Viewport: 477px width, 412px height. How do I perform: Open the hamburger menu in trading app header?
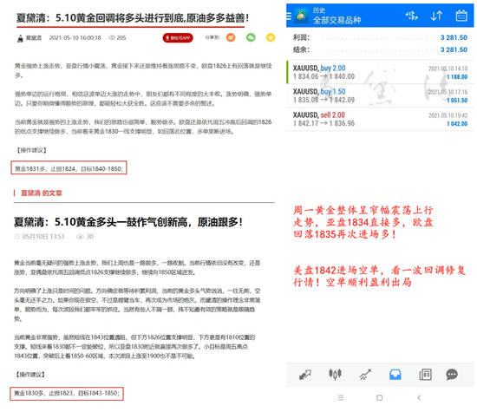[x=289, y=16]
